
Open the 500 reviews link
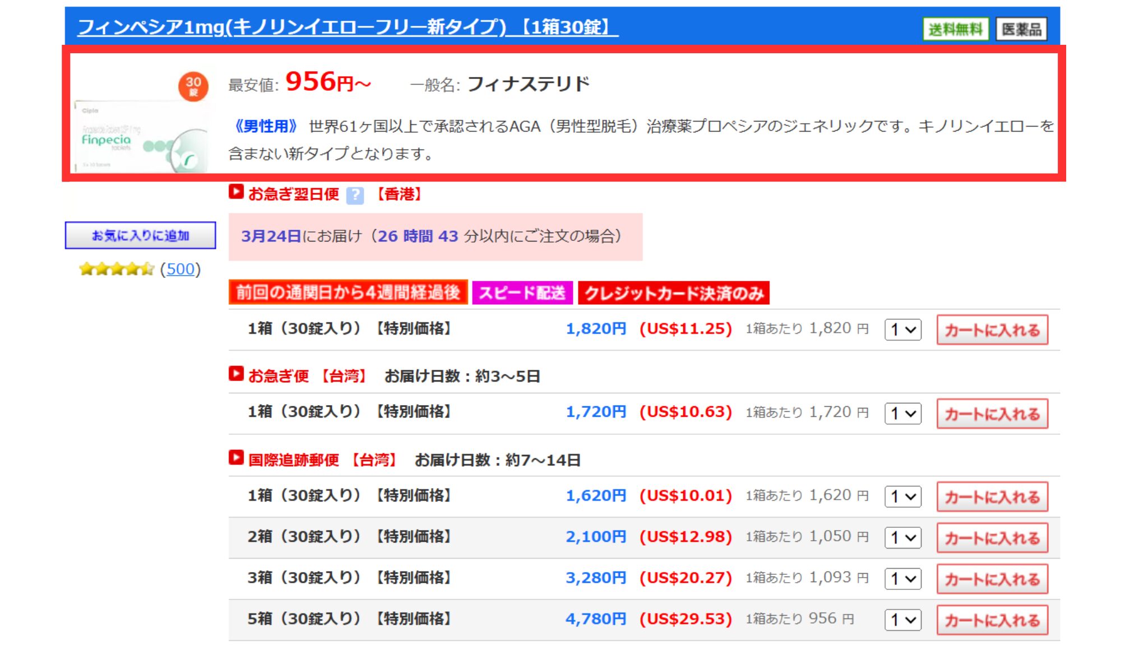(x=180, y=269)
